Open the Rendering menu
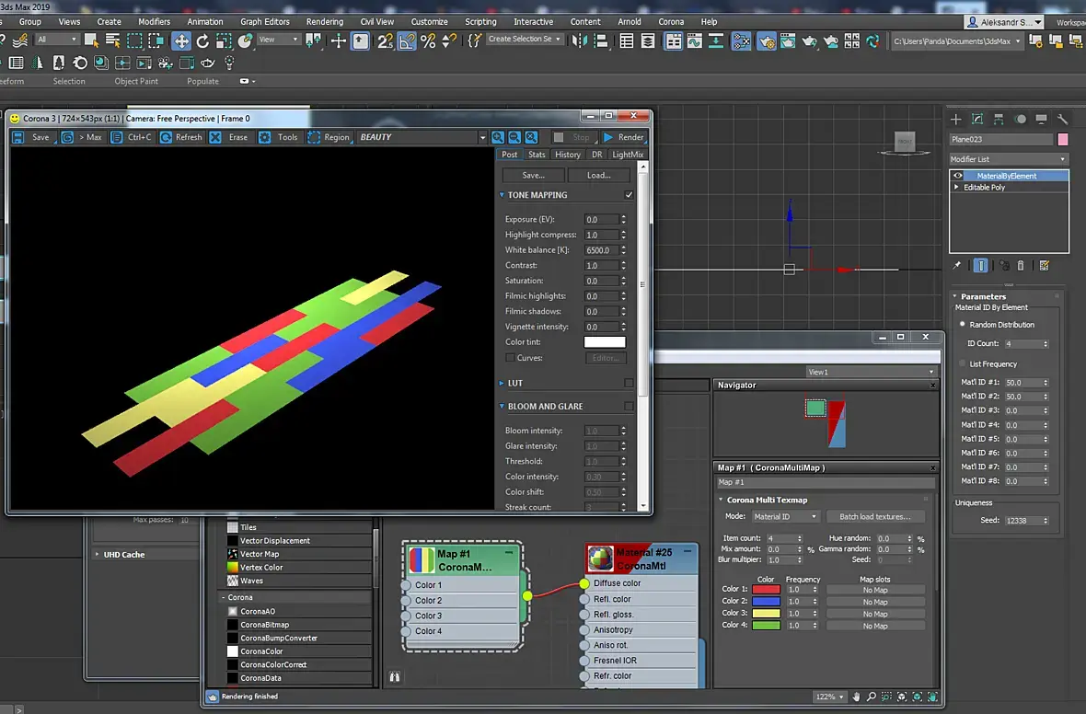Screen dimensions: 1086x714 click(324, 21)
